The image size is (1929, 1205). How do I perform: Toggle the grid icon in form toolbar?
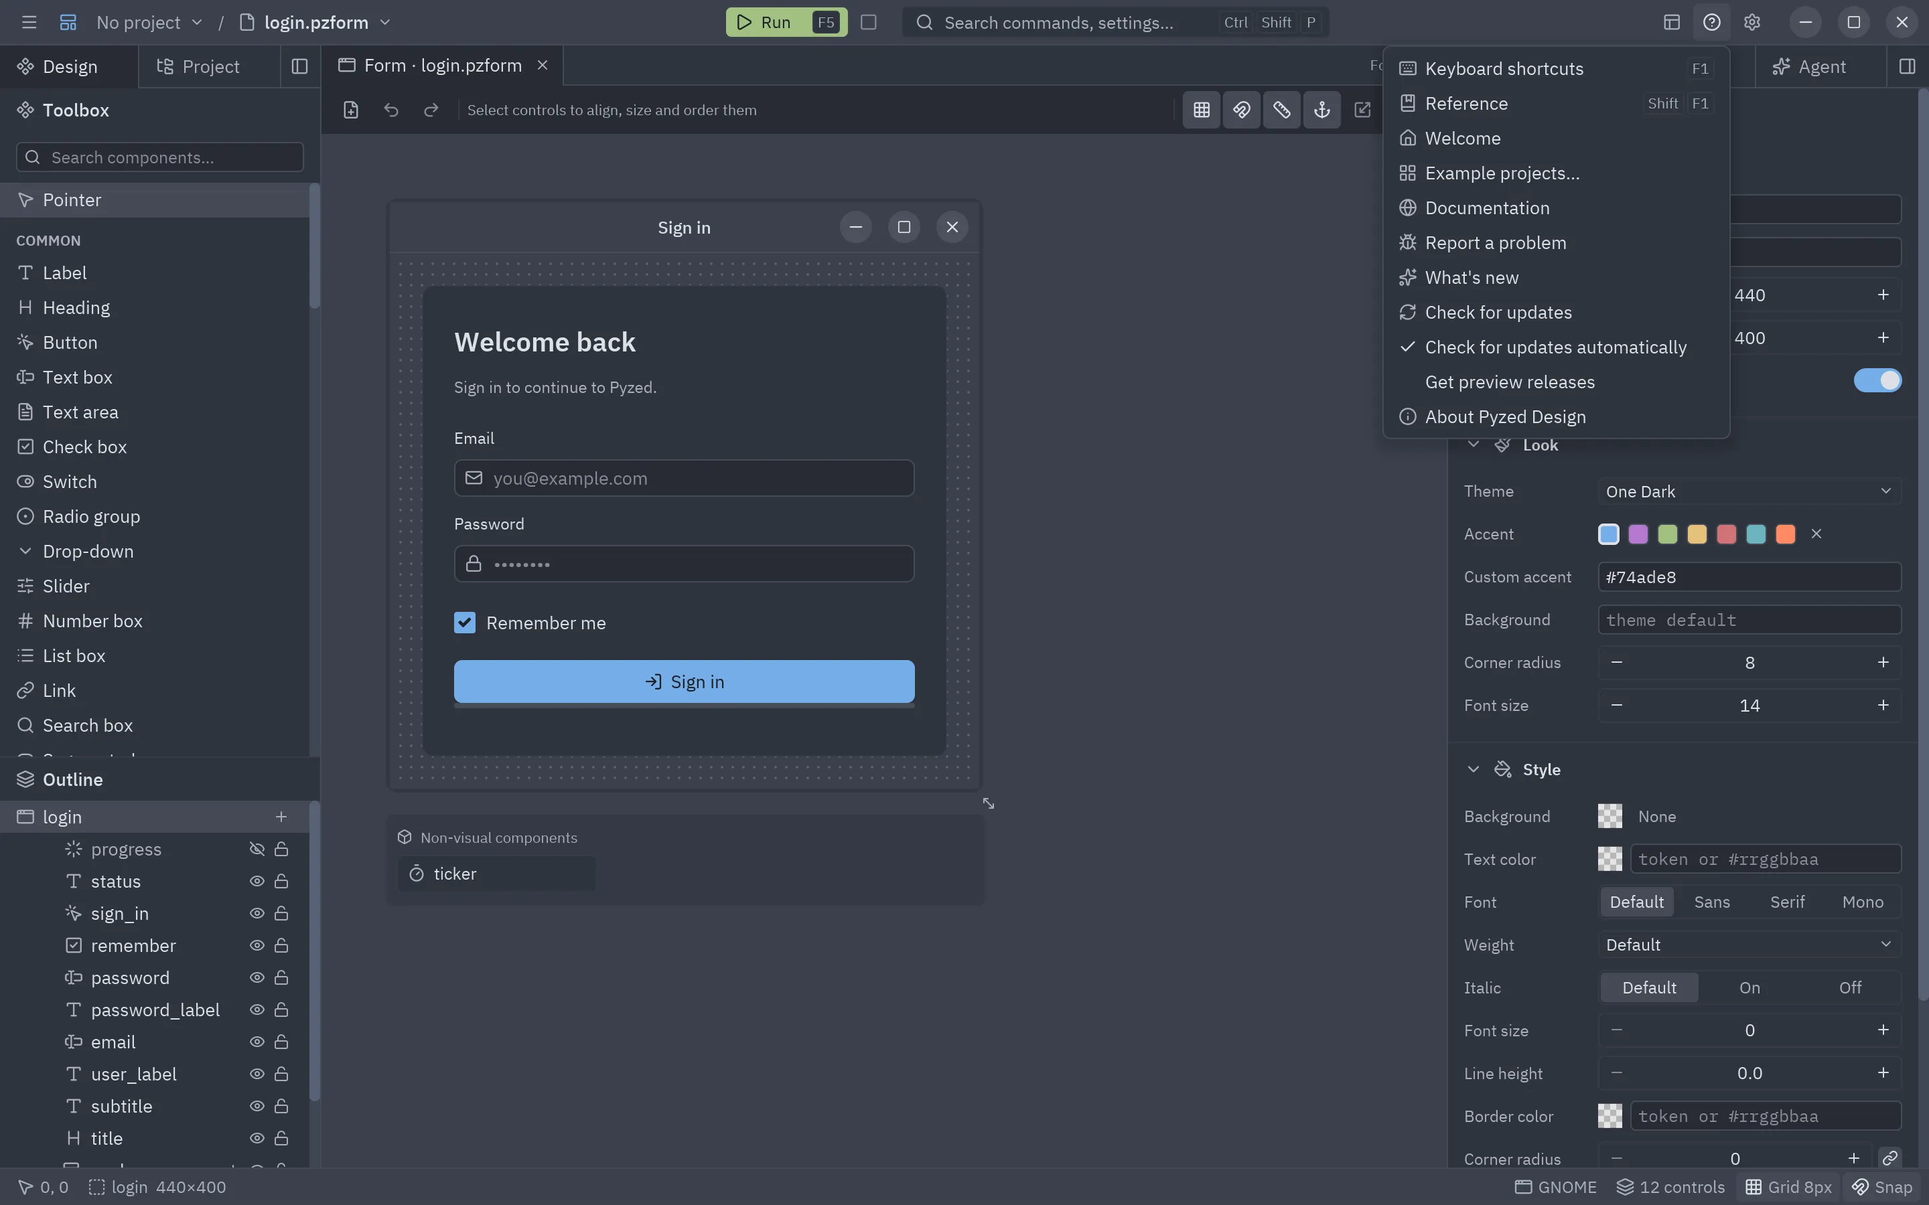pos(1201,110)
